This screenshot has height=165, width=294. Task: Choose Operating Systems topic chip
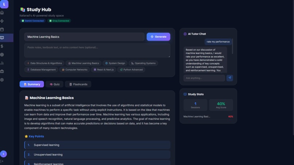coord(143,63)
